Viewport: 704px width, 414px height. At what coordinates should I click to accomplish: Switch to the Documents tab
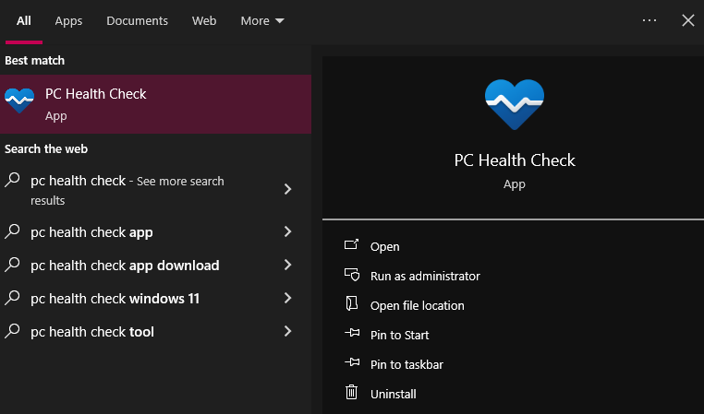coord(137,21)
